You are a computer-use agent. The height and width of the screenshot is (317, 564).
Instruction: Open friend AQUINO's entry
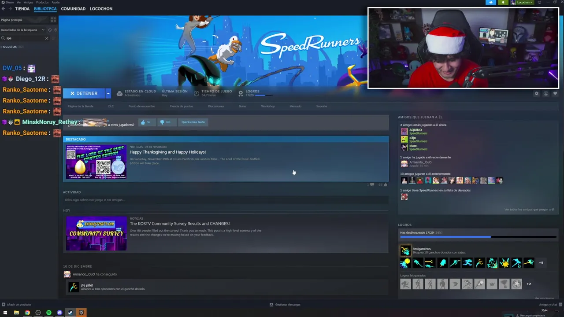coord(415,131)
